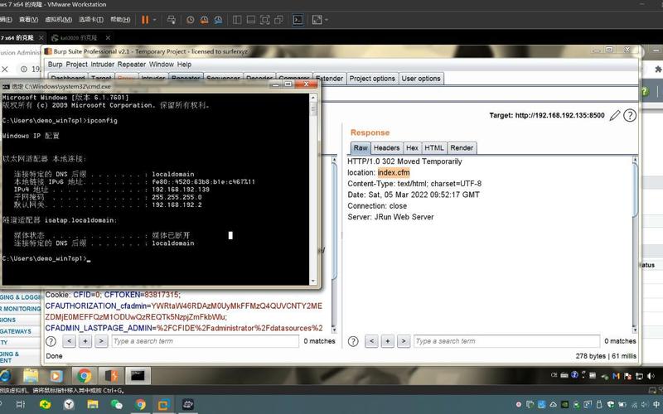Click request search next '>' button
Viewport: 663px width, 414px height.
click(101, 341)
